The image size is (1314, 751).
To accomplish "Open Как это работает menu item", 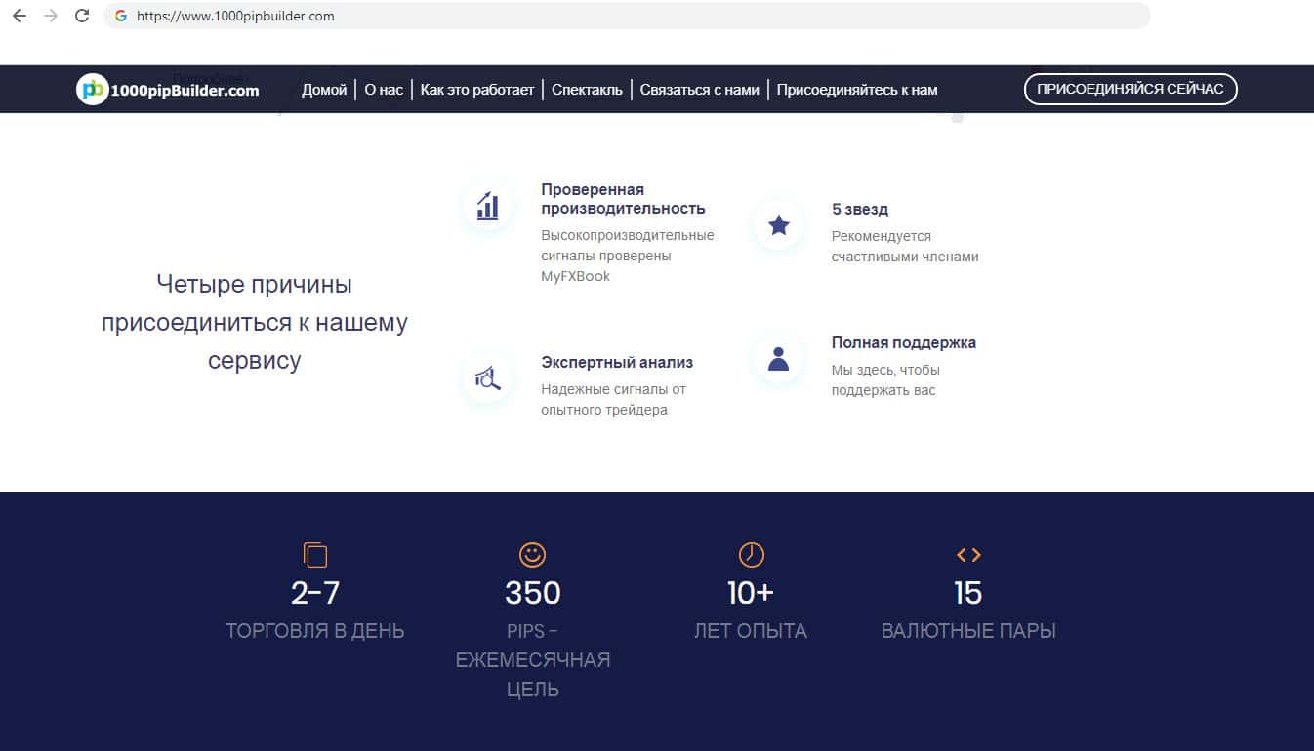I will click(477, 90).
